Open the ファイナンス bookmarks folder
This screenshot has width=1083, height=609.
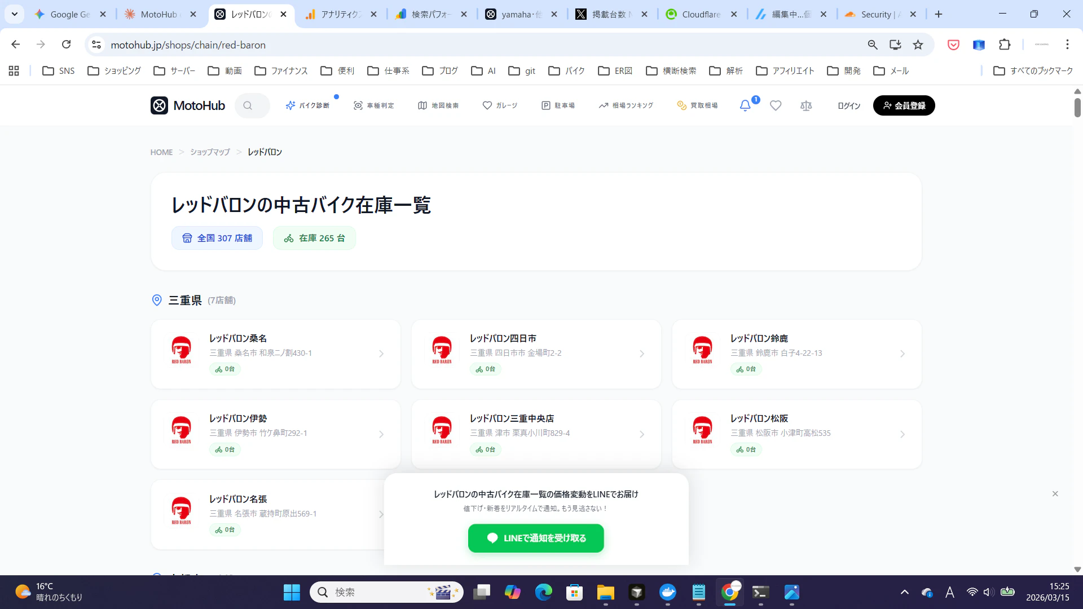(281, 70)
